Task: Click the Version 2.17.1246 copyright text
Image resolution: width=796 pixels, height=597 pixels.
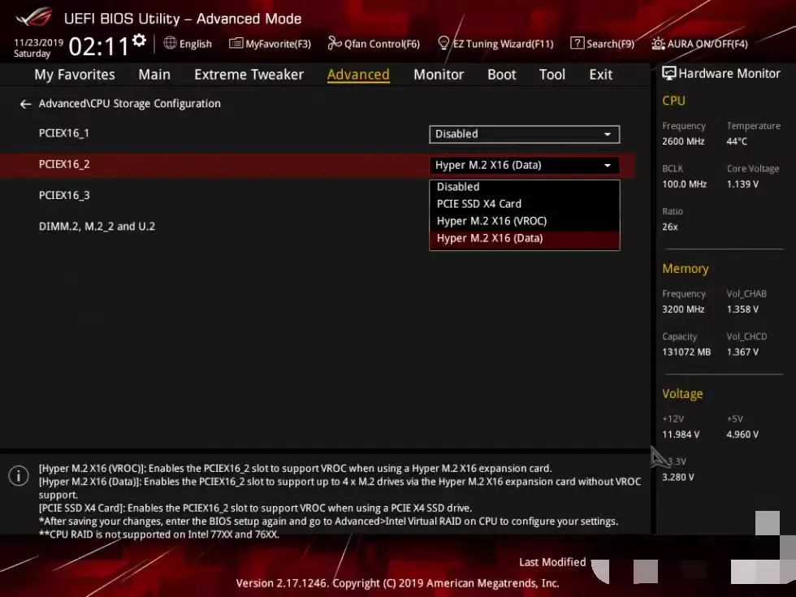Action: [397, 583]
